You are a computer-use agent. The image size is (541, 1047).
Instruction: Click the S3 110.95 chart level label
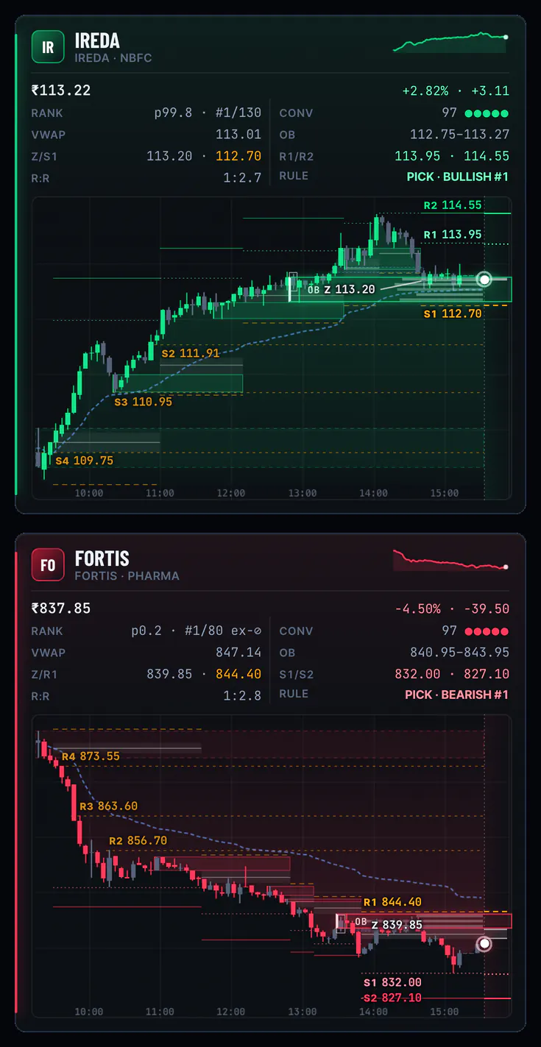pyautogui.click(x=143, y=402)
